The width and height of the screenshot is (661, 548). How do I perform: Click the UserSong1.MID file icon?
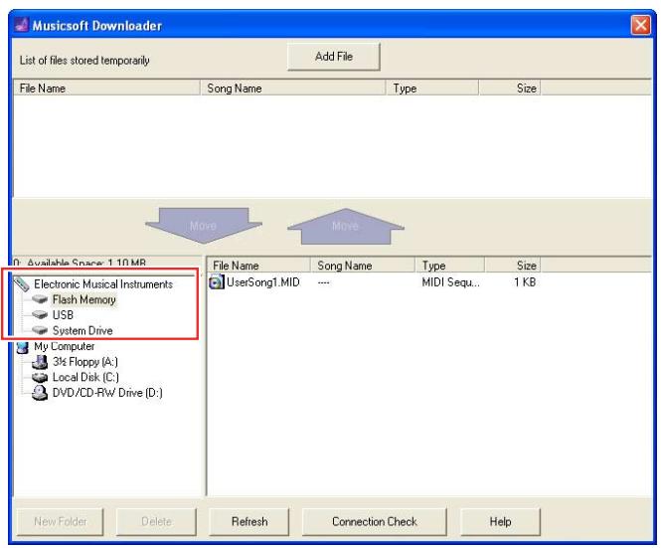217,281
